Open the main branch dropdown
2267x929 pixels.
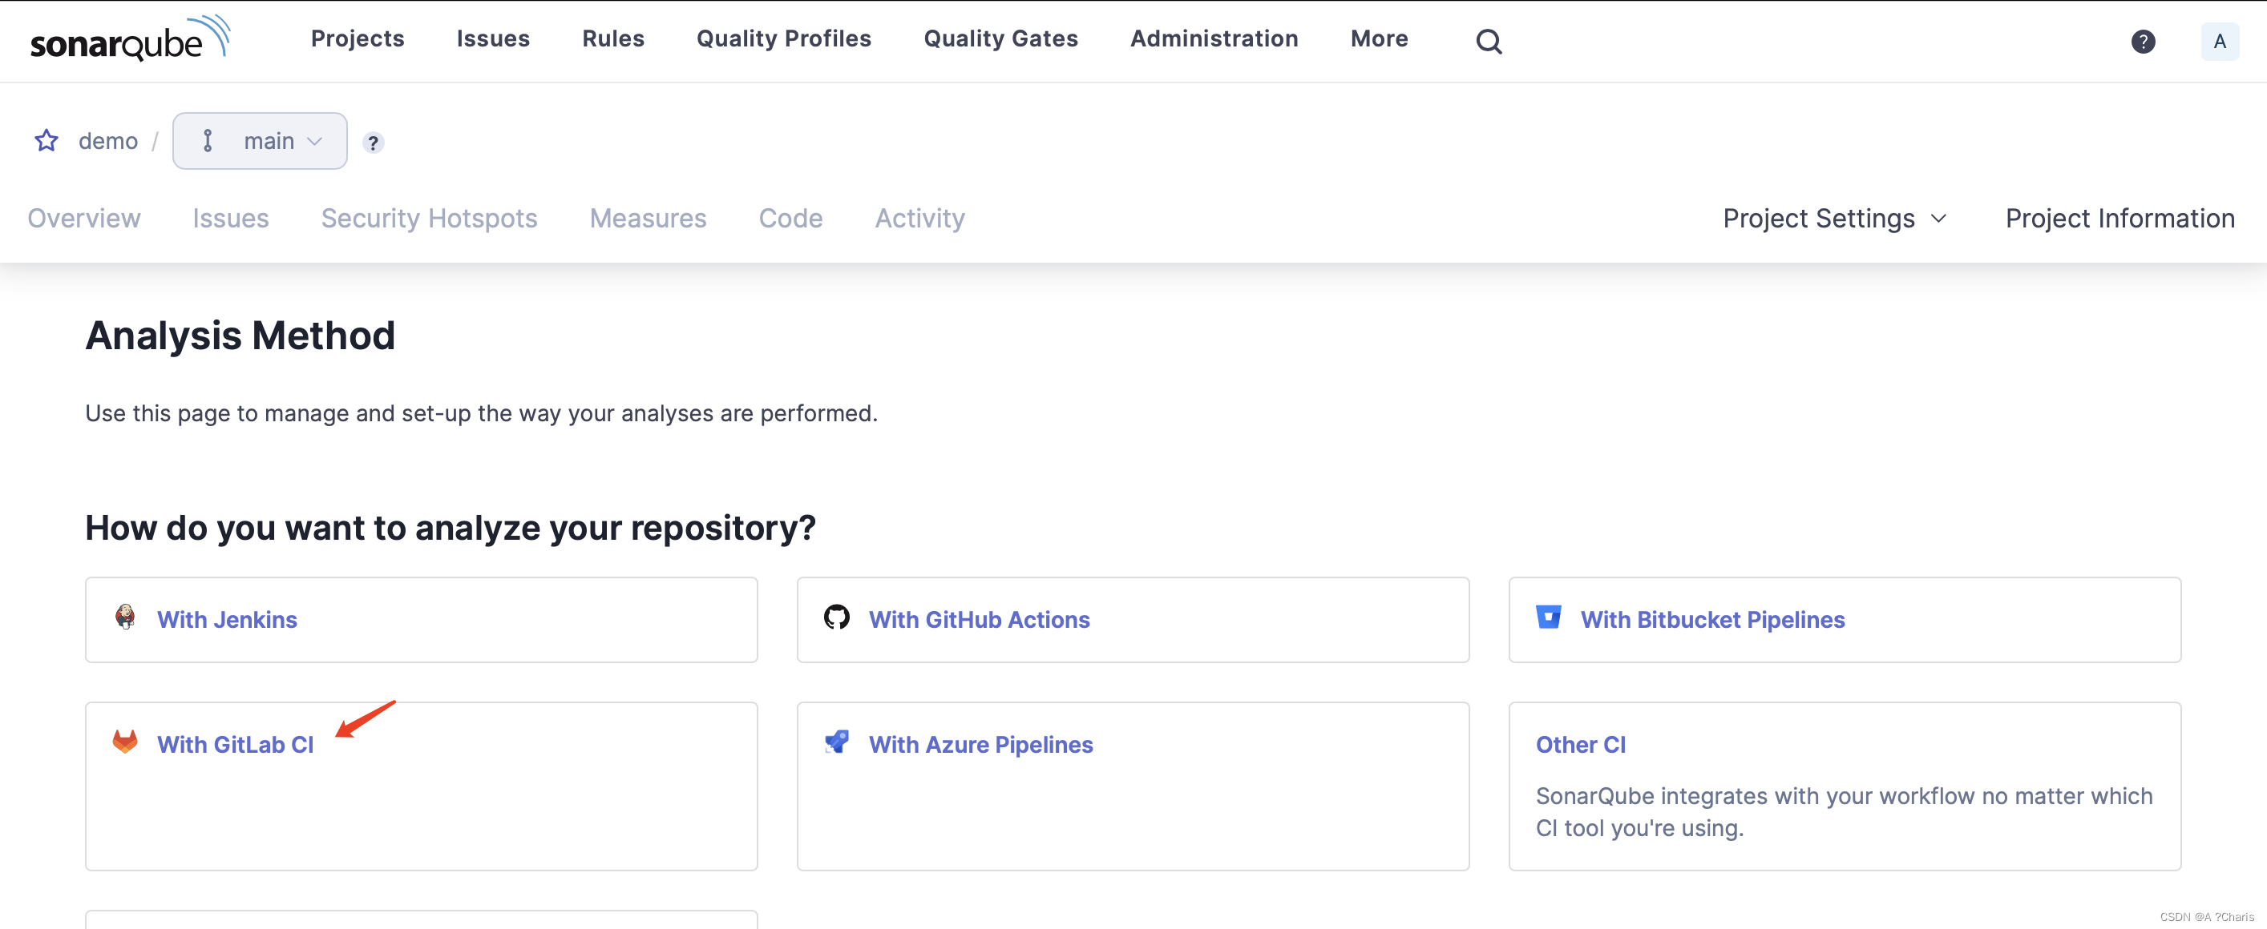[260, 141]
